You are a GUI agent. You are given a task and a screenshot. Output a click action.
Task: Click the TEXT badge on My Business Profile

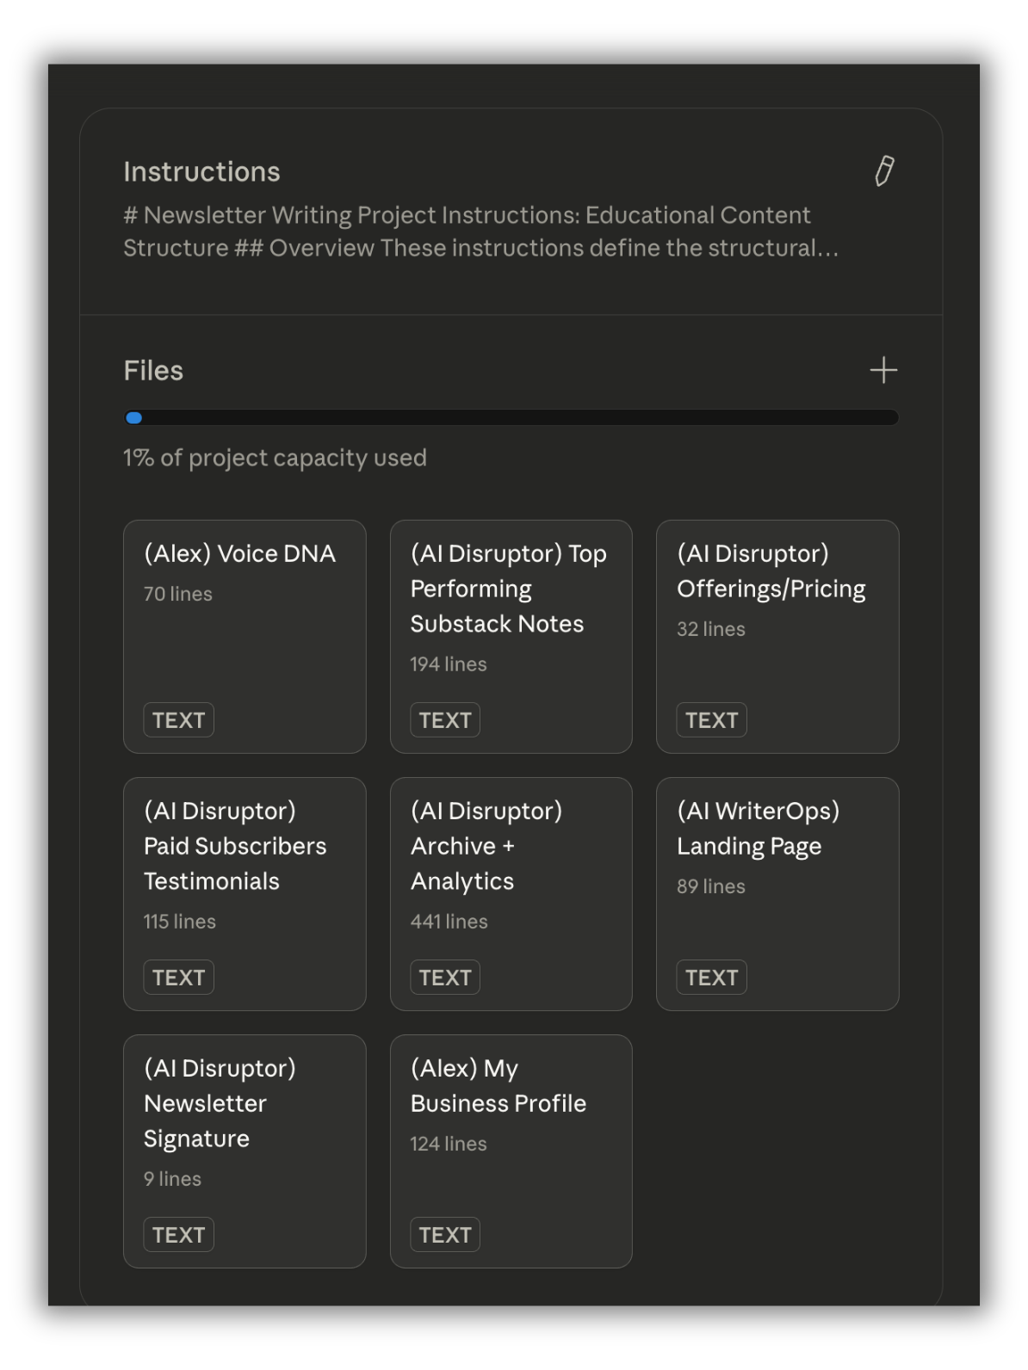pyautogui.click(x=445, y=1235)
